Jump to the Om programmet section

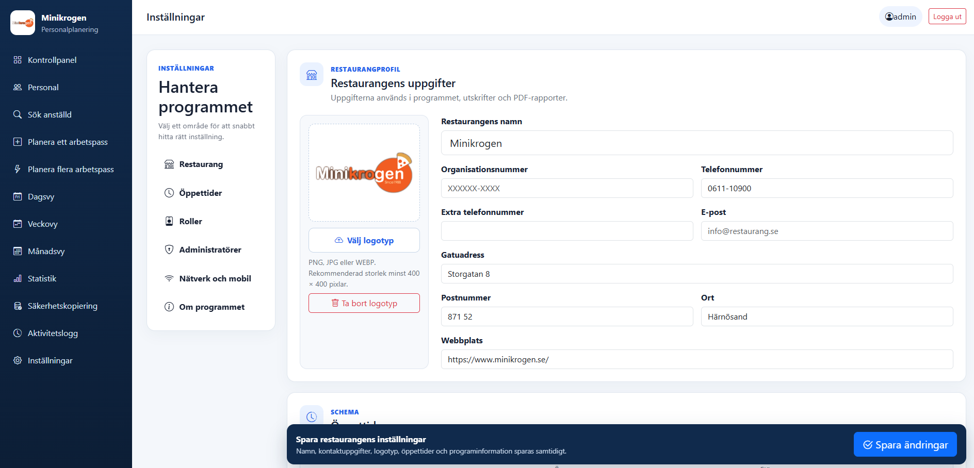click(211, 307)
